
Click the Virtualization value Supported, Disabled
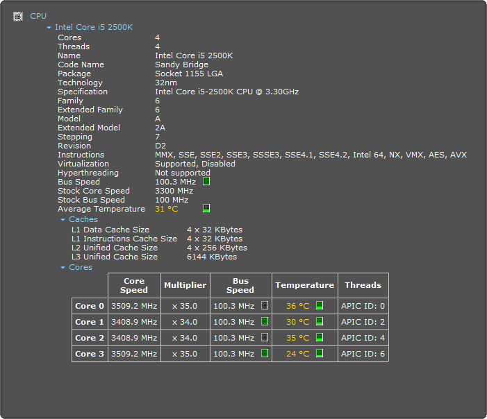point(195,164)
